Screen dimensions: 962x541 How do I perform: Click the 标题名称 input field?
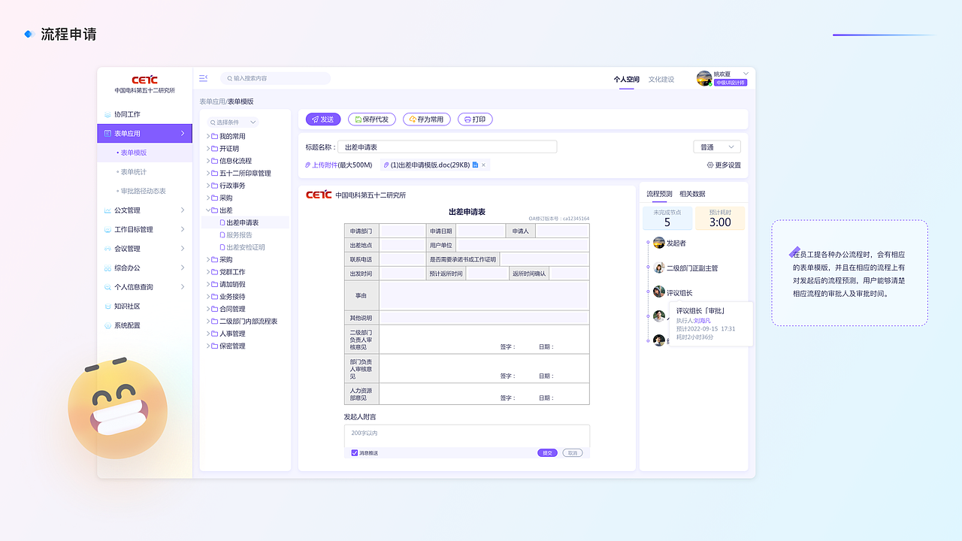click(x=447, y=147)
